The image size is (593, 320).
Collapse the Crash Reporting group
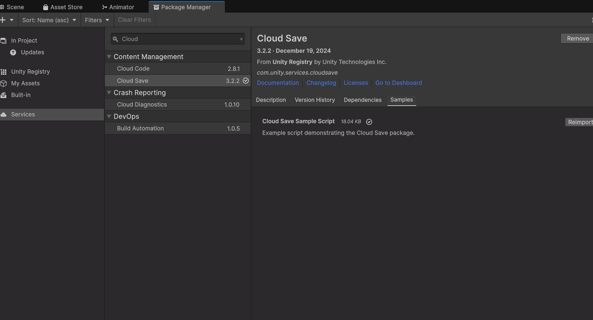pyautogui.click(x=109, y=93)
